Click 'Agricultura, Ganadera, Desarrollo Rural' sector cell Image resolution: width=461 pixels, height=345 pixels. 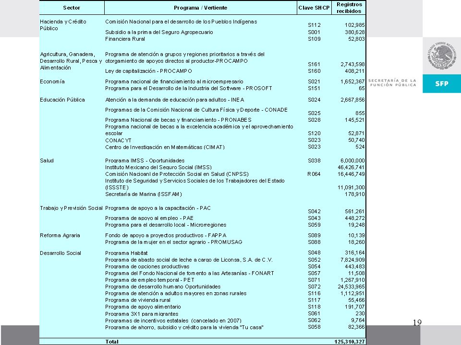coord(71,61)
